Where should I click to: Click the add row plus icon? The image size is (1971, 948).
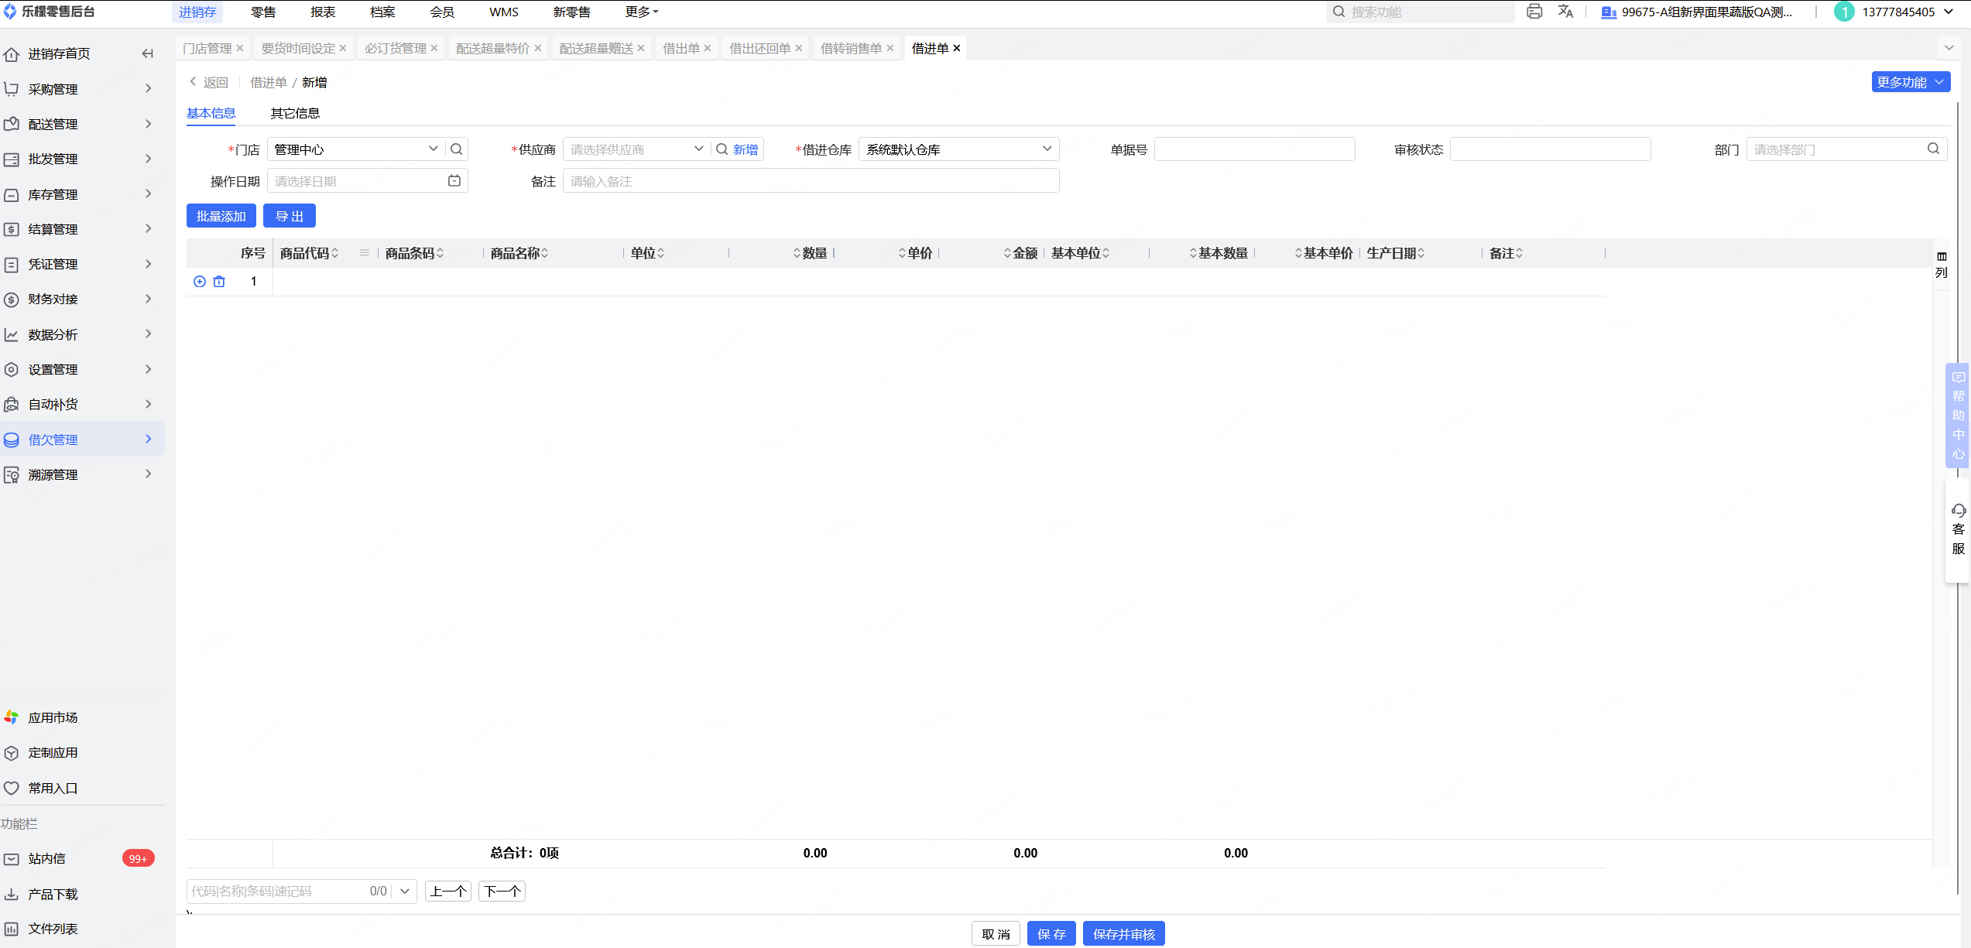click(x=199, y=282)
